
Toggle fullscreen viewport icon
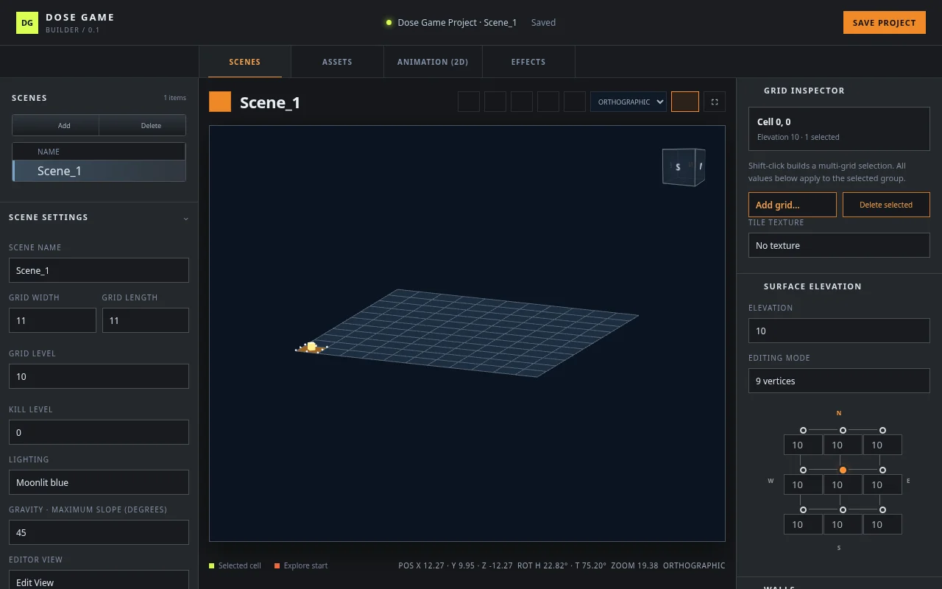(x=715, y=102)
